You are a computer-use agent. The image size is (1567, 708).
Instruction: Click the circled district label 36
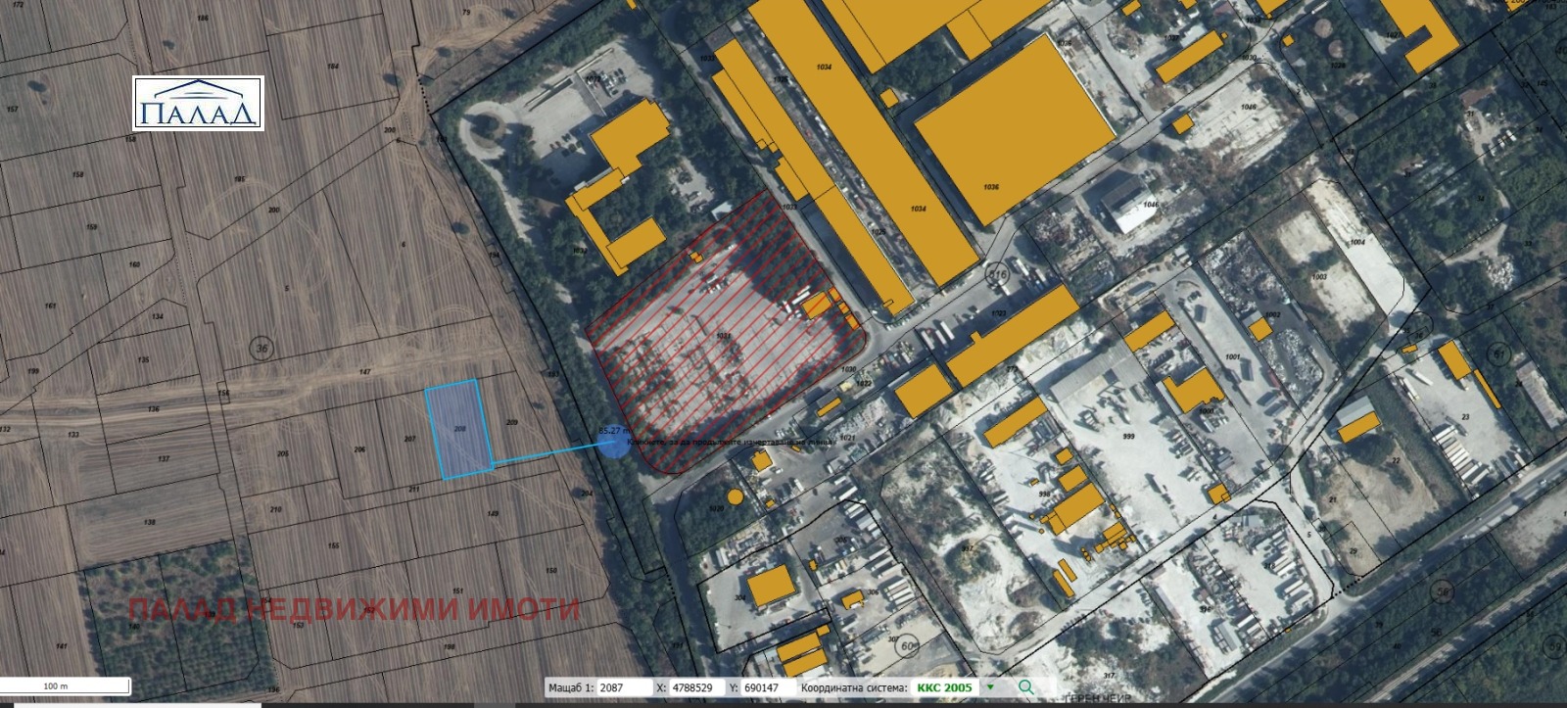pyautogui.click(x=261, y=348)
